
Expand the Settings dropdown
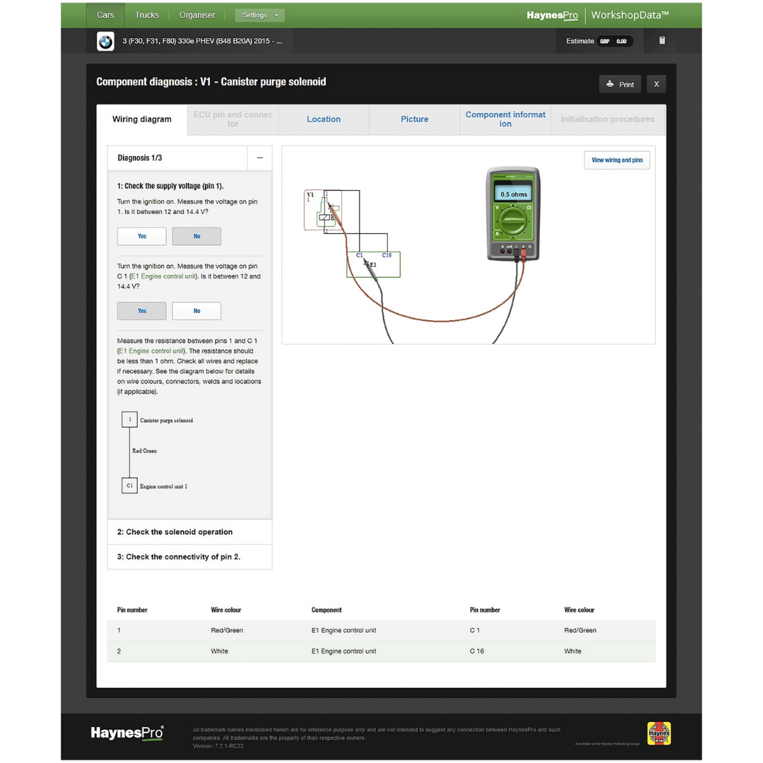point(260,15)
